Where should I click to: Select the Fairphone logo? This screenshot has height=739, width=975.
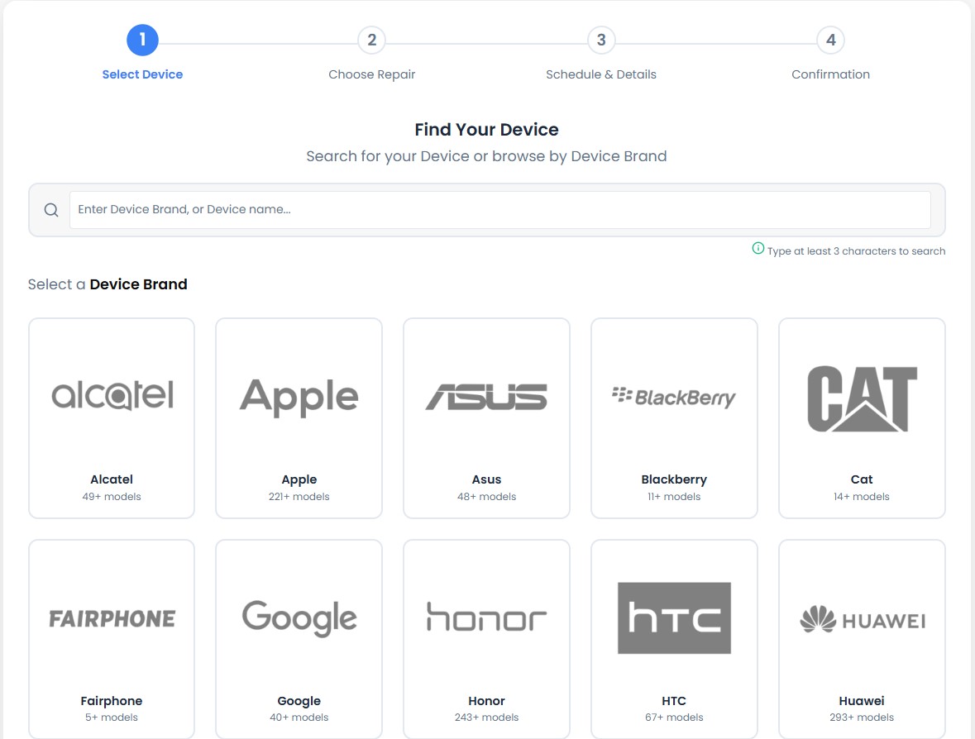(x=112, y=618)
